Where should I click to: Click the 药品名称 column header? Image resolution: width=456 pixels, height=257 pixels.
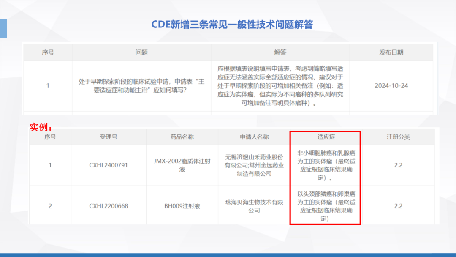click(182, 137)
